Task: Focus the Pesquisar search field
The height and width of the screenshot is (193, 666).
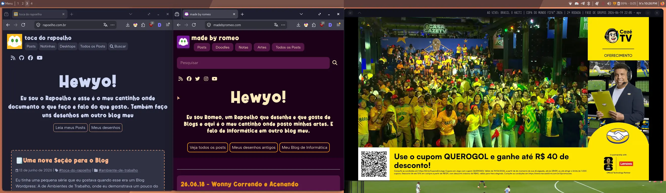Action: click(253, 63)
